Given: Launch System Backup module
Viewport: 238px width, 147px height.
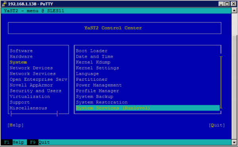Looking at the screenshot, I should tap(94, 97).
